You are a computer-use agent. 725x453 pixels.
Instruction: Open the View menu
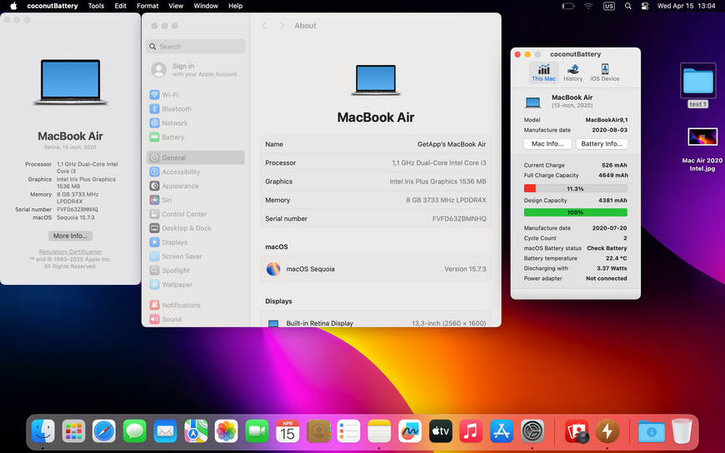point(176,6)
